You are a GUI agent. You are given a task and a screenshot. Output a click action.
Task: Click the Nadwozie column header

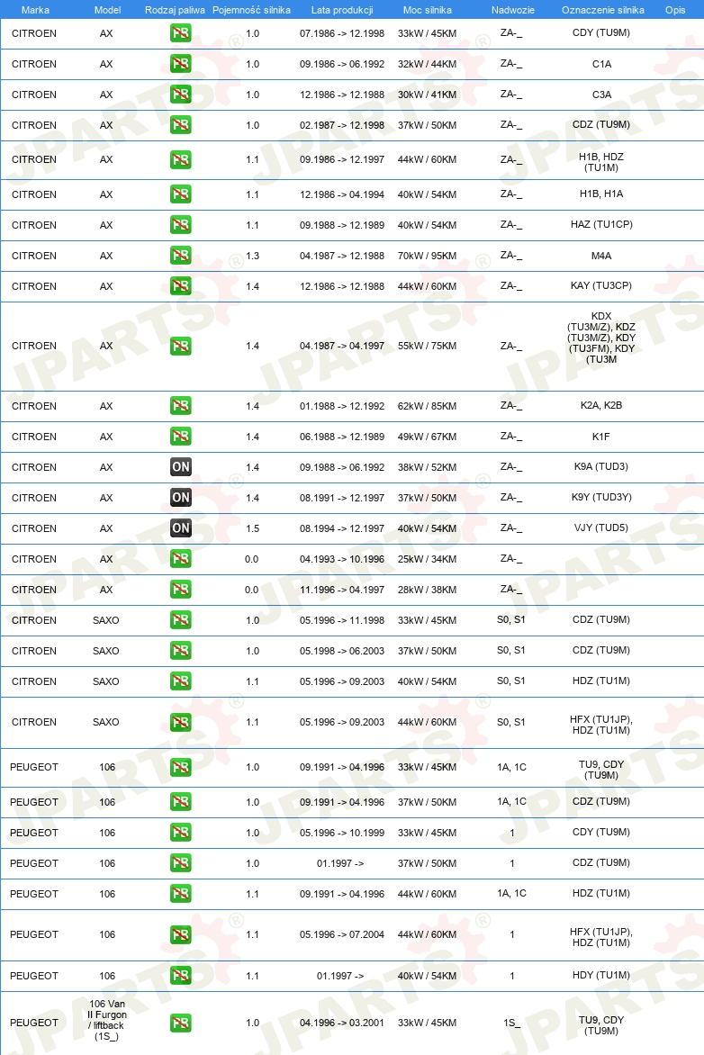click(513, 10)
